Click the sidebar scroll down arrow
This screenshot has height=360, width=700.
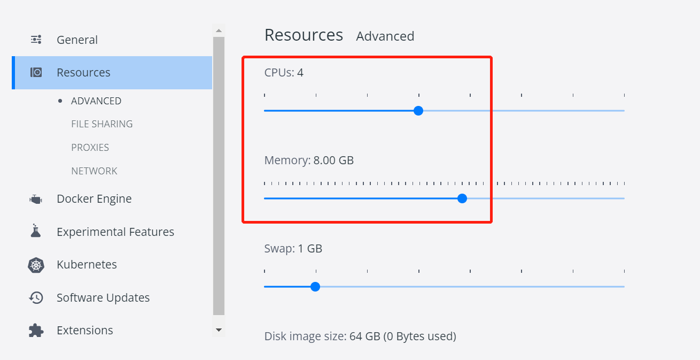tap(219, 330)
